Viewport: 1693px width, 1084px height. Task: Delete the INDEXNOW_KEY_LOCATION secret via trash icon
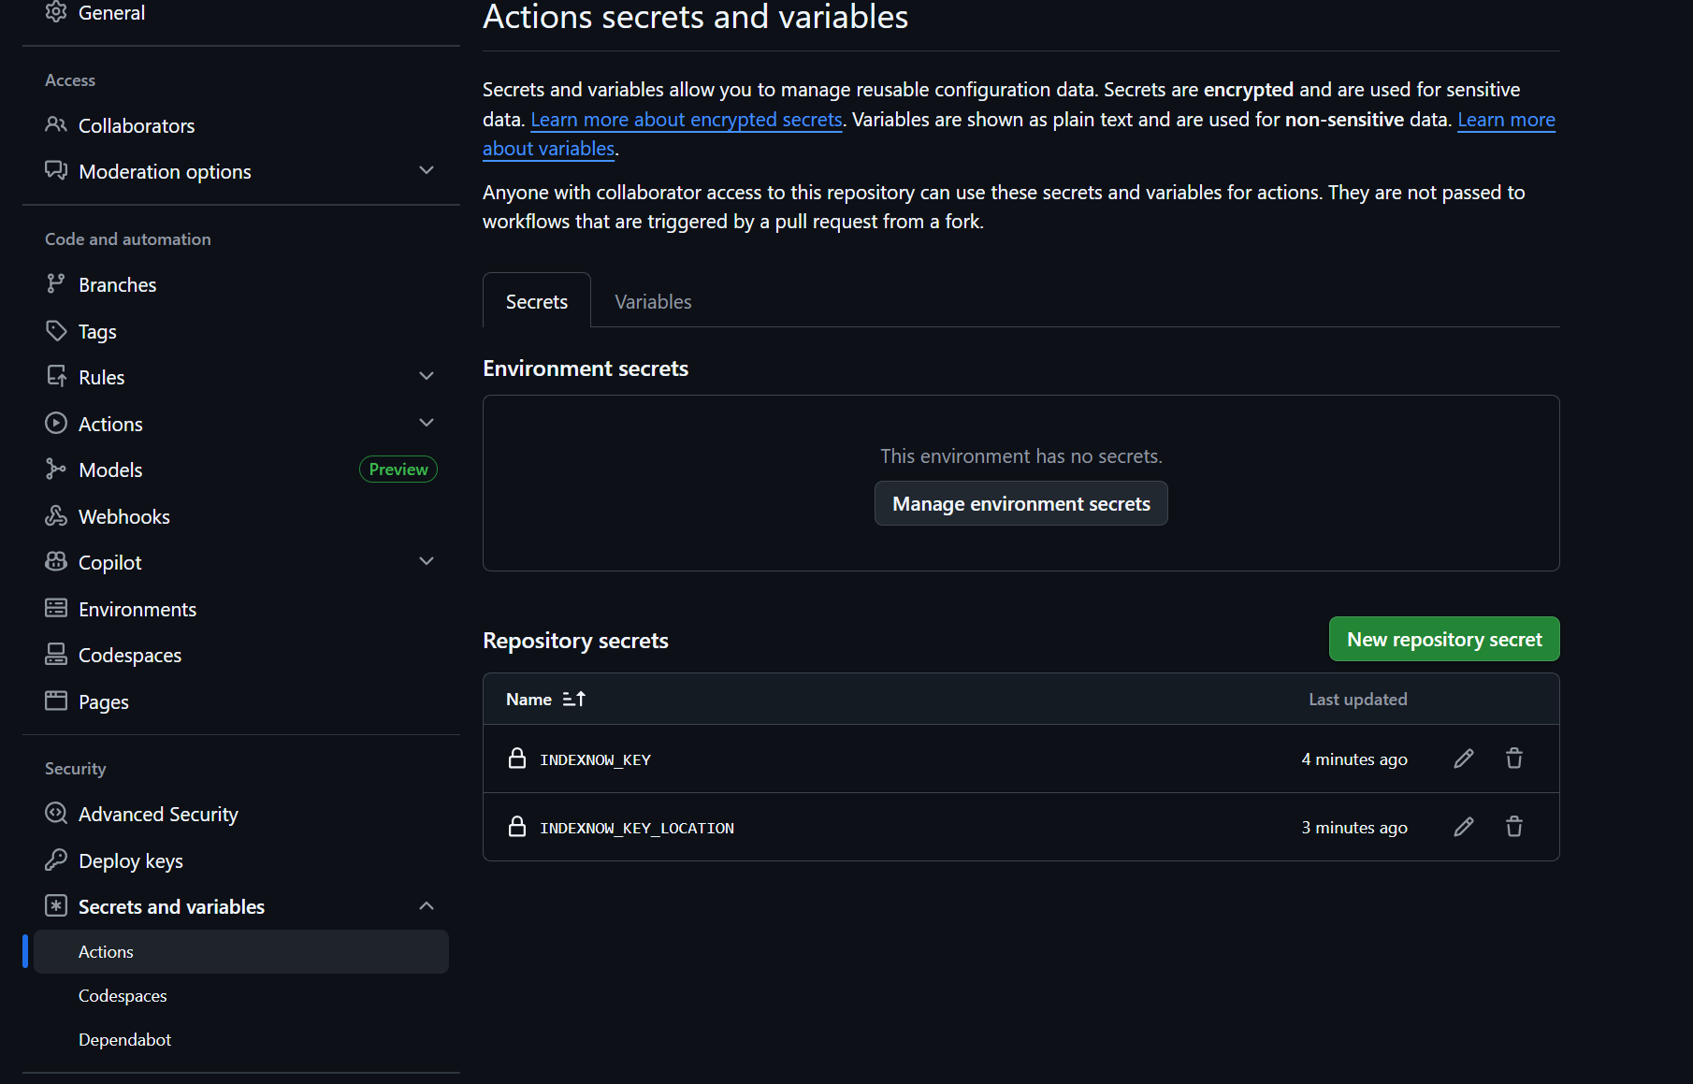1514,827
